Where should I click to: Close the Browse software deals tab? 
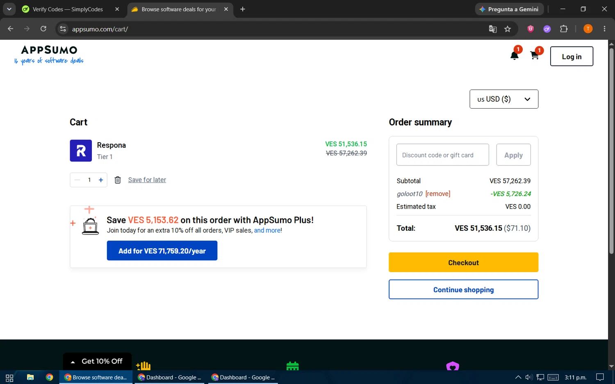226,9
